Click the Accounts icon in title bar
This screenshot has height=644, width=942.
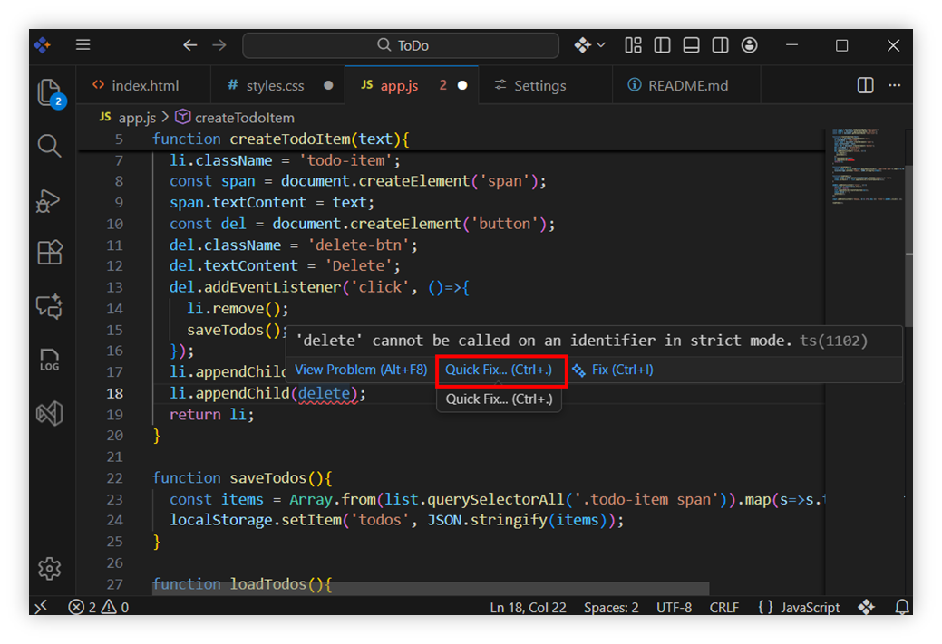click(749, 45)
